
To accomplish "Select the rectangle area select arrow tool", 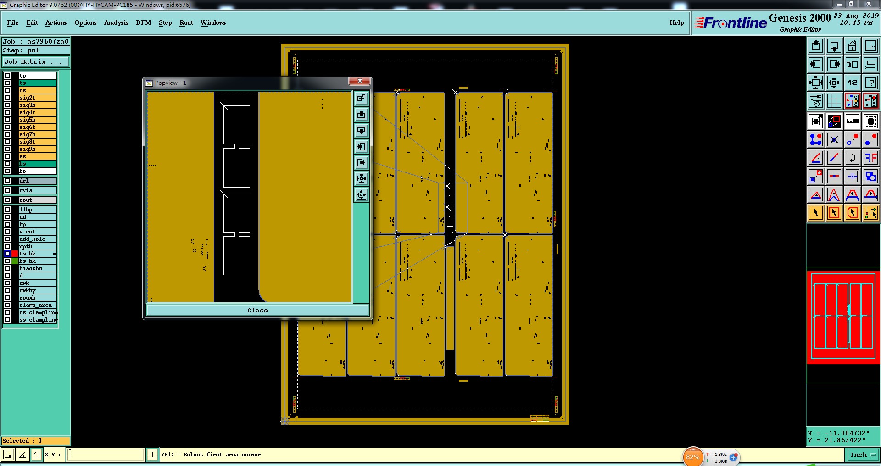I will tap(834, 213).
